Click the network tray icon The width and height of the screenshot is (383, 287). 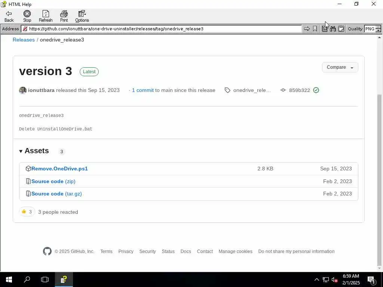coord(326,280)
